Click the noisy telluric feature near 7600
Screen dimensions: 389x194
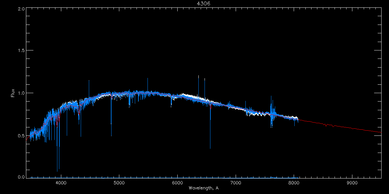271,112
